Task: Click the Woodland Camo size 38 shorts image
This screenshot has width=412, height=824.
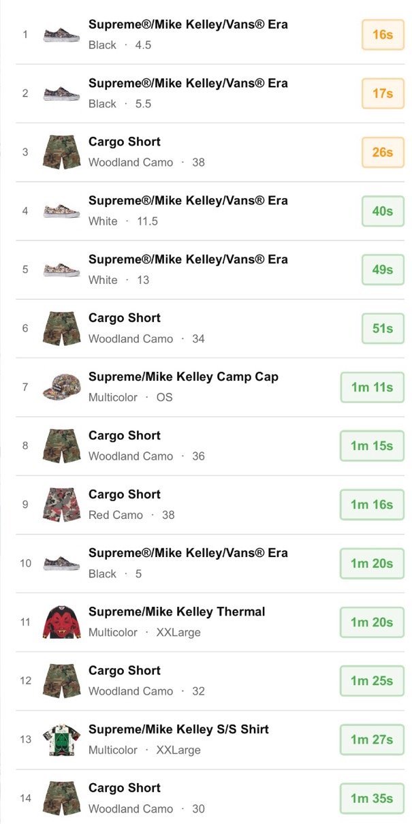Action: point(61,152)
